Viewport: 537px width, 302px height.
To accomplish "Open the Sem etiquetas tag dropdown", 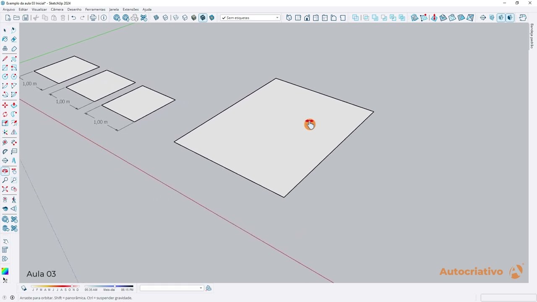I will coord(250,18).
